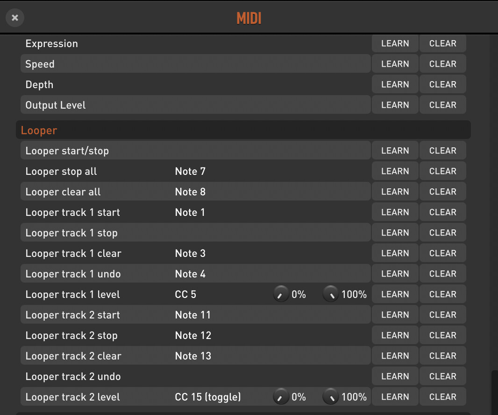498x415 pixels.
Task: Select the Speed row label
Action: 40,64
